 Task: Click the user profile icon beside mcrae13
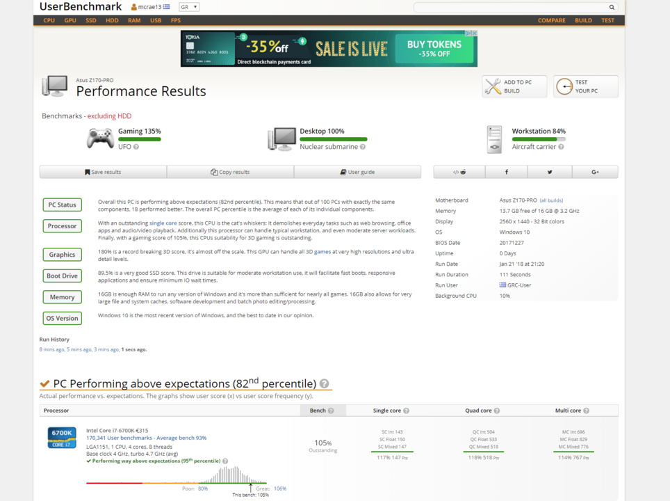(133, 7)
